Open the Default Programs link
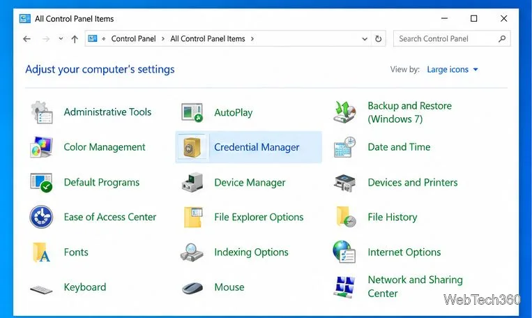 point(102,182)
